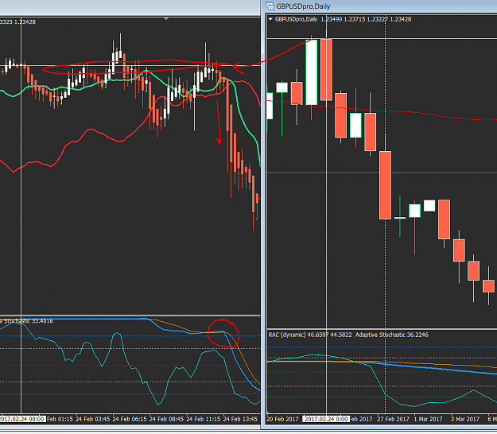Click the 1 Mar 2017 date on Daily chart
The height and width of the screenshot is (434, 497).
tap(428, 419)
